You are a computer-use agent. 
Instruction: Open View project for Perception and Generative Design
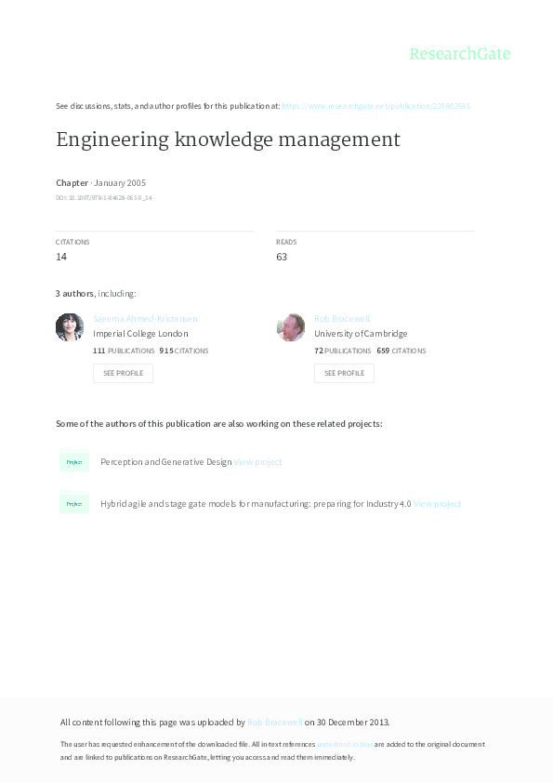click(257, 461)
